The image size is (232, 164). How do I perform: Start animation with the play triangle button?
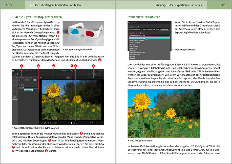(72, 123)
